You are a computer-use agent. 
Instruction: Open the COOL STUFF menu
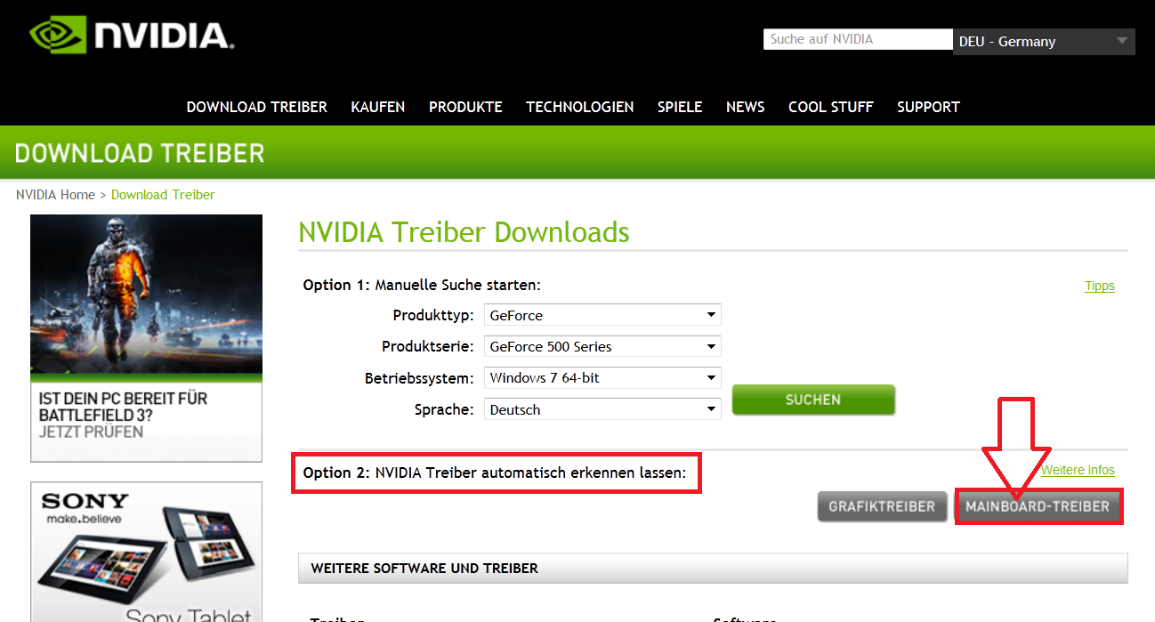pyautogui.click(x=831, y=107)
